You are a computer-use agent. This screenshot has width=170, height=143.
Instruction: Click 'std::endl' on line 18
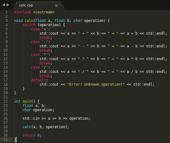pyautogui.click(x=143, y=84)
